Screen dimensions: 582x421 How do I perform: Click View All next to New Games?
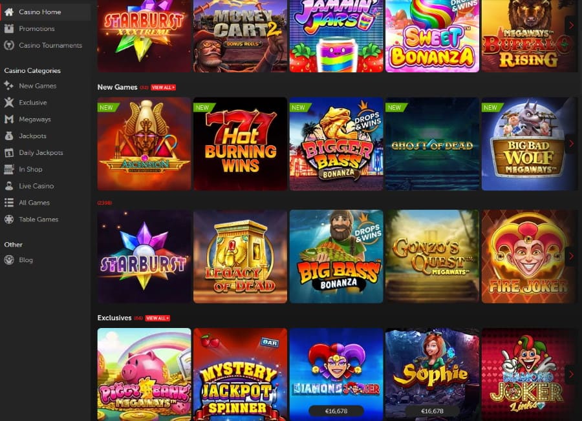click(164, 87)
